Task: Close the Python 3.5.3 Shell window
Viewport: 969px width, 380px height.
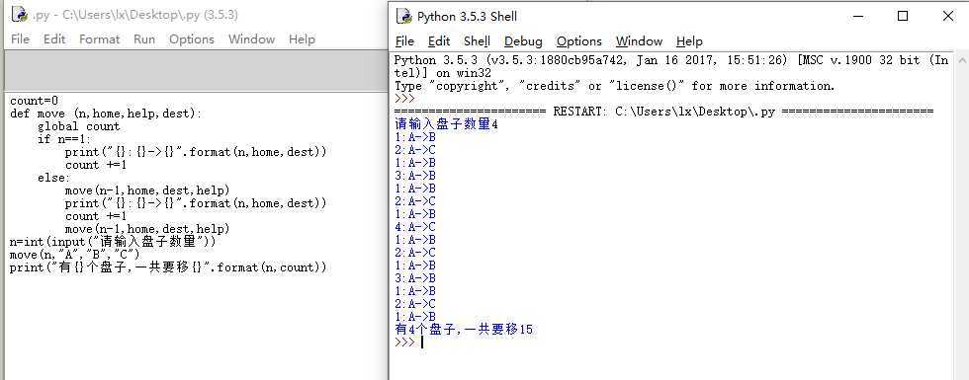Action: [x=948, y=16]
